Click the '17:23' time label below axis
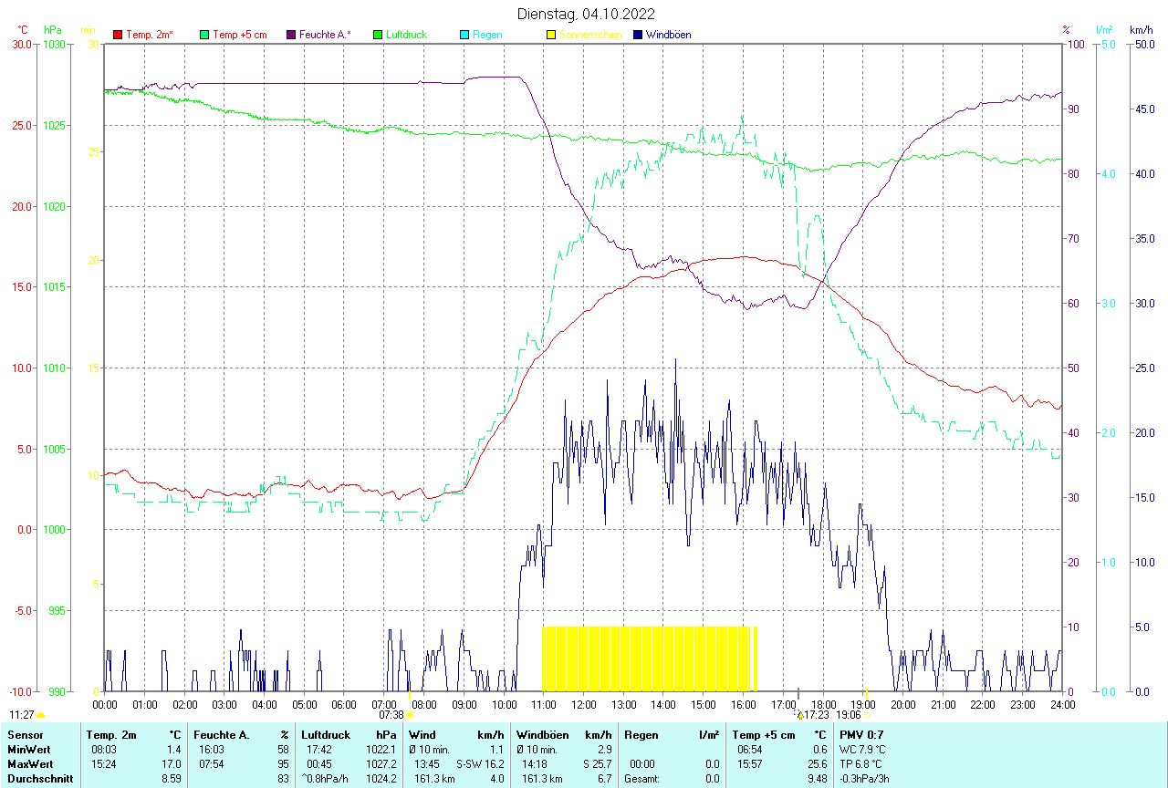Image resolution: width=1168 pixels, height=788 pixels. (817, 716)
